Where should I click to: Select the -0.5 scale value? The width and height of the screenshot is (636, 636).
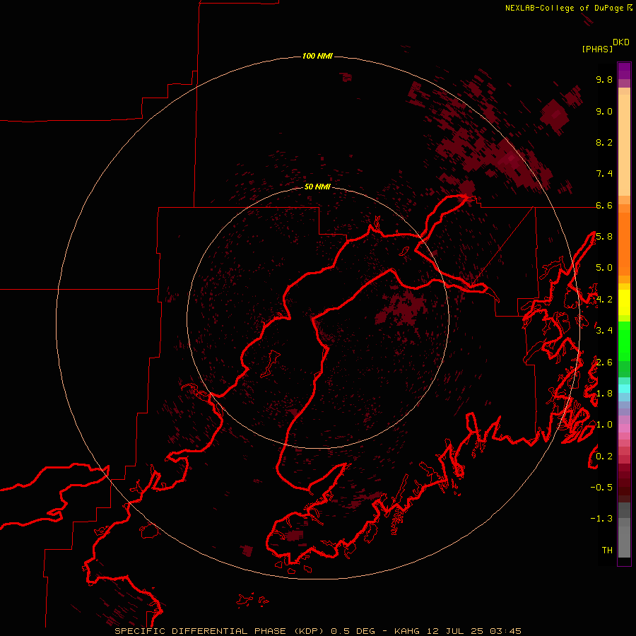[x=601, y=488]
